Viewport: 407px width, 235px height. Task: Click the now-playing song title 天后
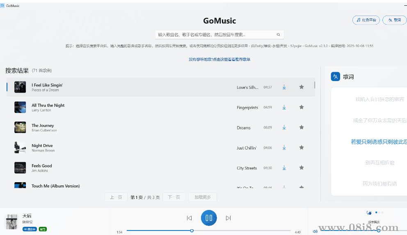27,216
